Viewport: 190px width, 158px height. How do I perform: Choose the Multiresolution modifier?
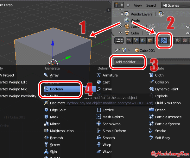click(59, 131)
